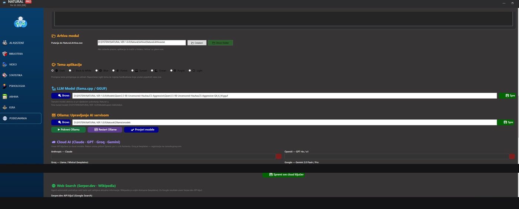Click the 'Serper.dev API ključ (Google Search)' label

[72, 195]
